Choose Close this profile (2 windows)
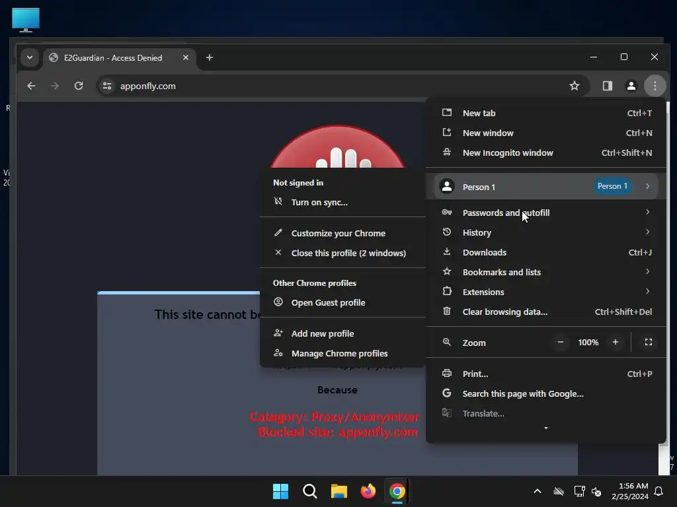The height and width of the screenshot is (507, 677). [x=343, y=253]
